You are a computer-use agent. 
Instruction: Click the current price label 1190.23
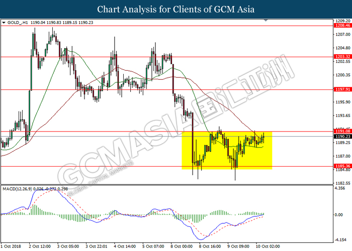[x=343, y=137]
